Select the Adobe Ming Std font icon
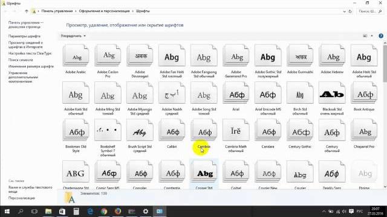Viewport: 387px width, 217px height. [108, 93]
